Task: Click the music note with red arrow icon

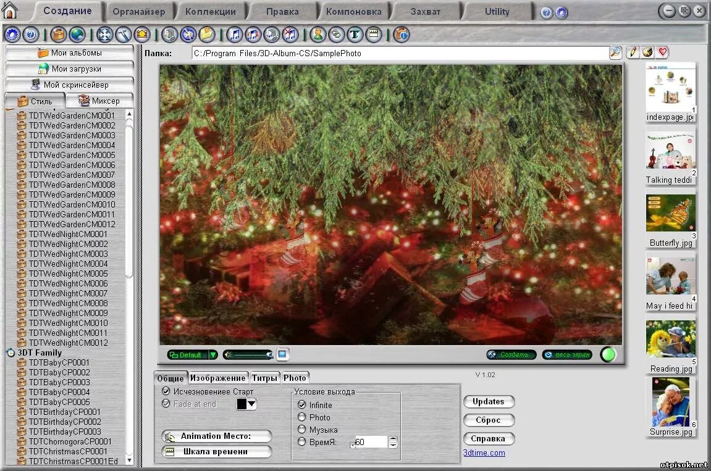Action: pyautogui.click(x=253, y=35)
